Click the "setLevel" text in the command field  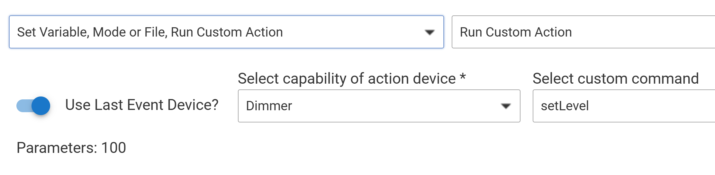coord(565,106)
